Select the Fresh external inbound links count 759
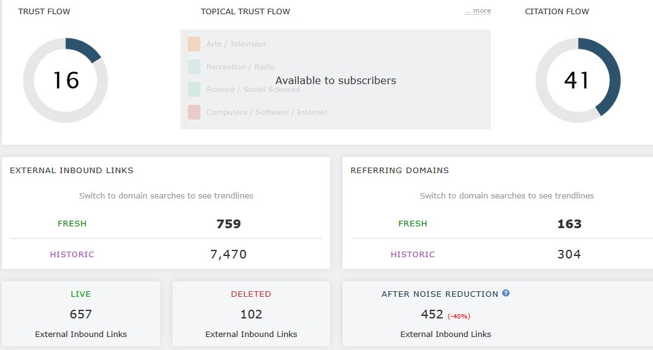Image resolution: width=653 pixels, height=350 pixels. (x=229, y=224)
